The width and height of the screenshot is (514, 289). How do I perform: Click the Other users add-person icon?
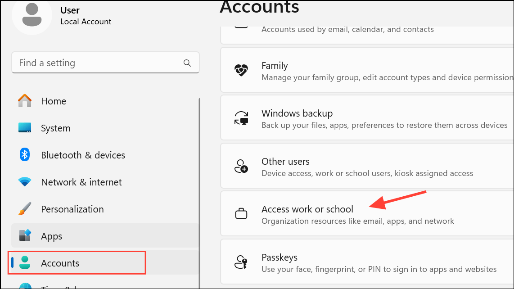[241, 166]
